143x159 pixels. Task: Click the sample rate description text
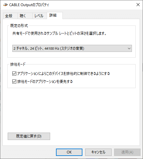59,33
